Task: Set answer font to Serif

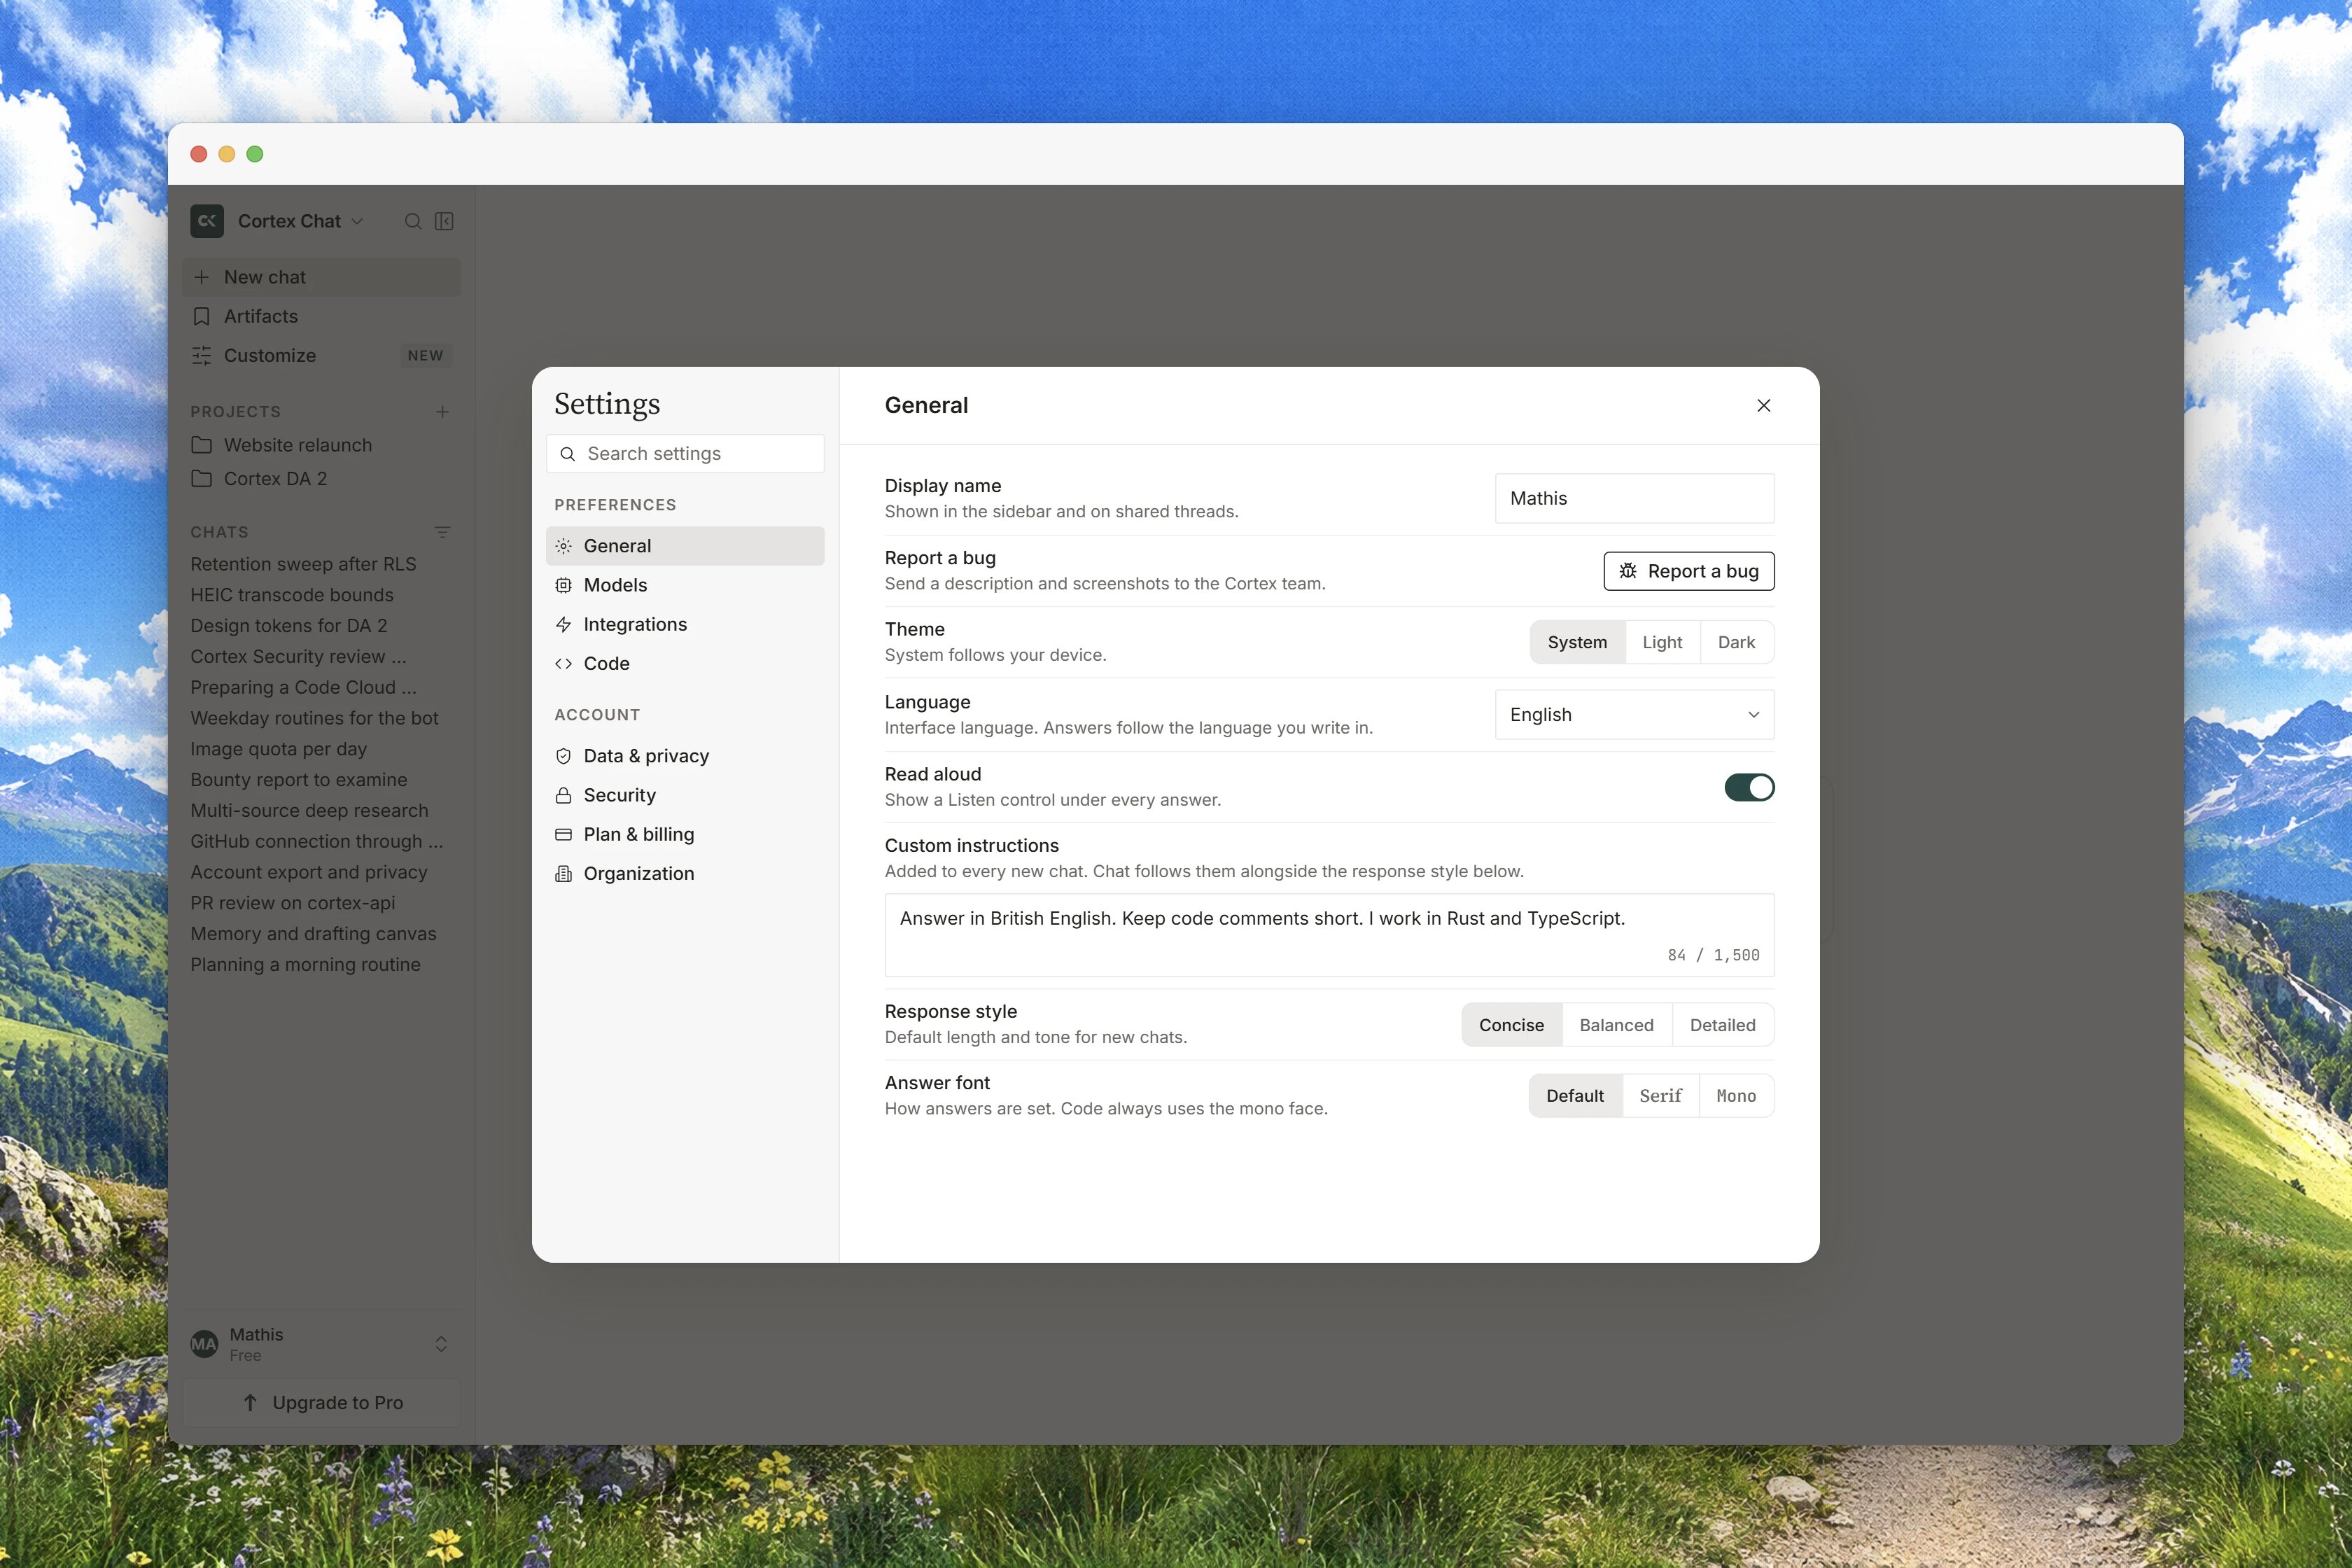Action: click(1660, 1096)
